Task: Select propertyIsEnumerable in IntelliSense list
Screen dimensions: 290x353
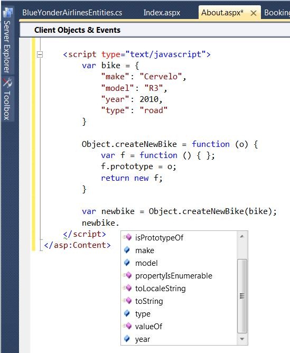Action: coord(179,276)
